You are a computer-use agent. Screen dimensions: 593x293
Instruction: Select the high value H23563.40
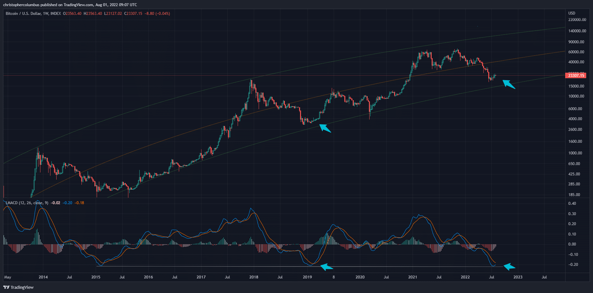93,14
